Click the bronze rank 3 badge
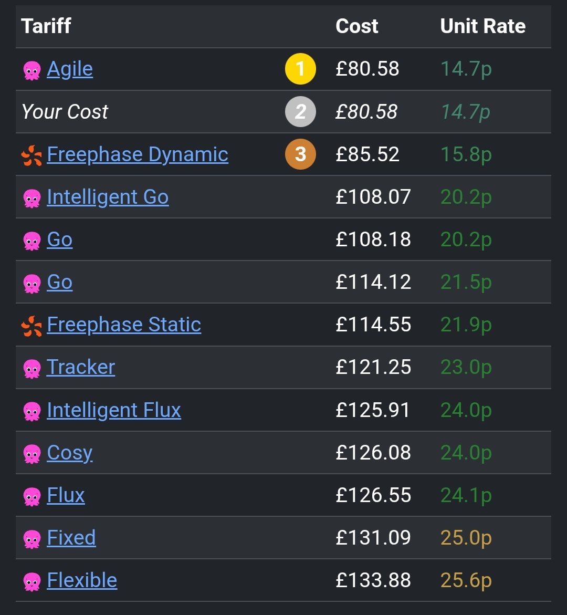The height and width of the screenshot is (615, 567). point(300,154)
